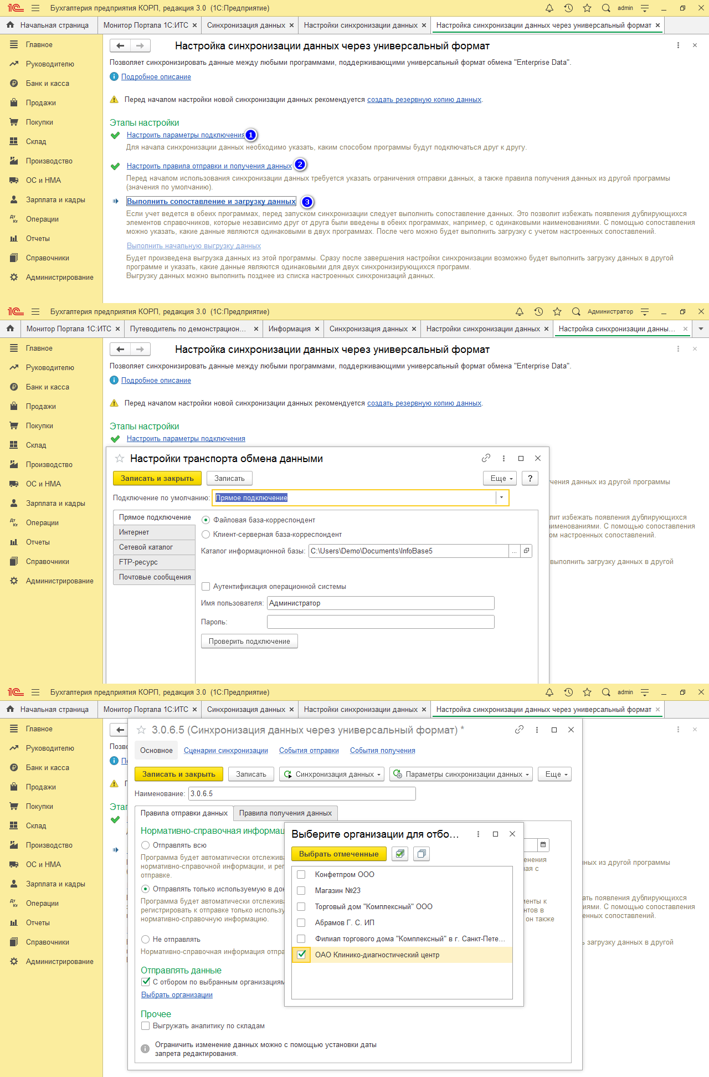Open history icon in middle window title bar

538,312
